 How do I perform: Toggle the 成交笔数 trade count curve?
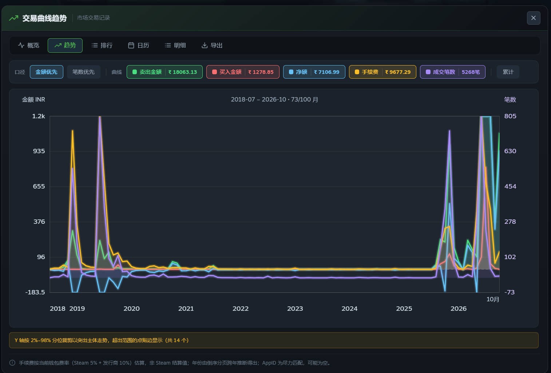453,72
